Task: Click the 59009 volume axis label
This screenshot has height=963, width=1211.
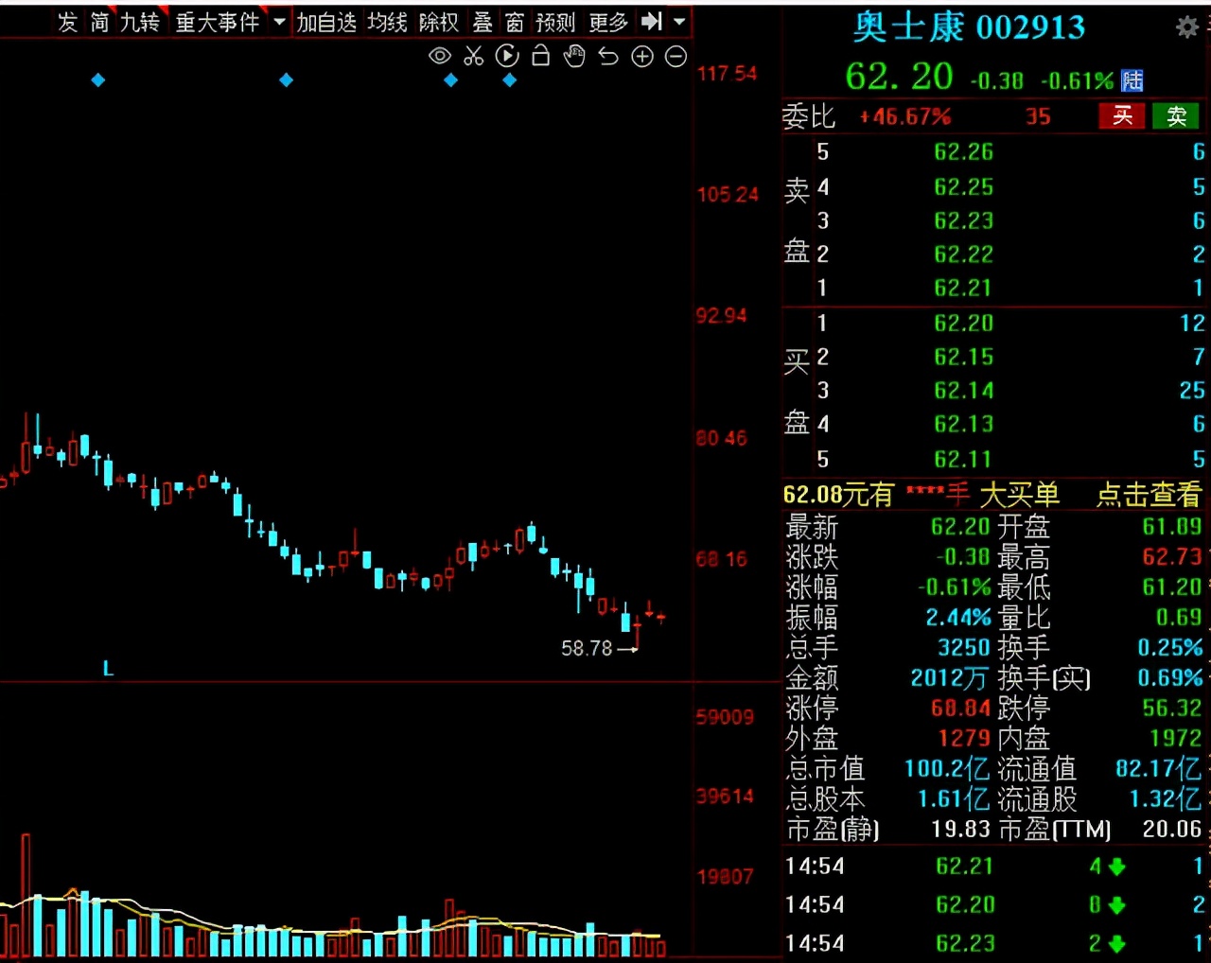Action: 725,717
